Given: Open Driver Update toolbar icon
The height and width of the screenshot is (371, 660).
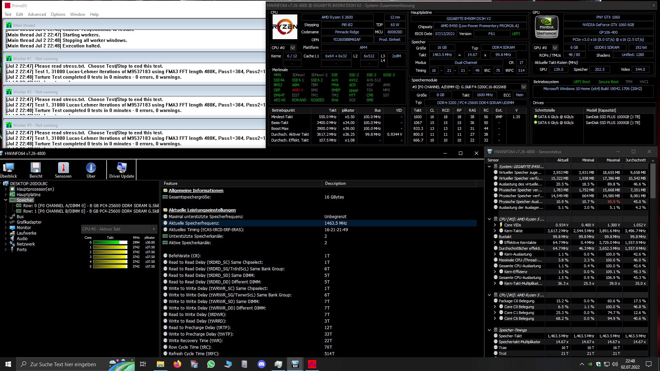Looking at the screenshot, I should coord(122,170).
